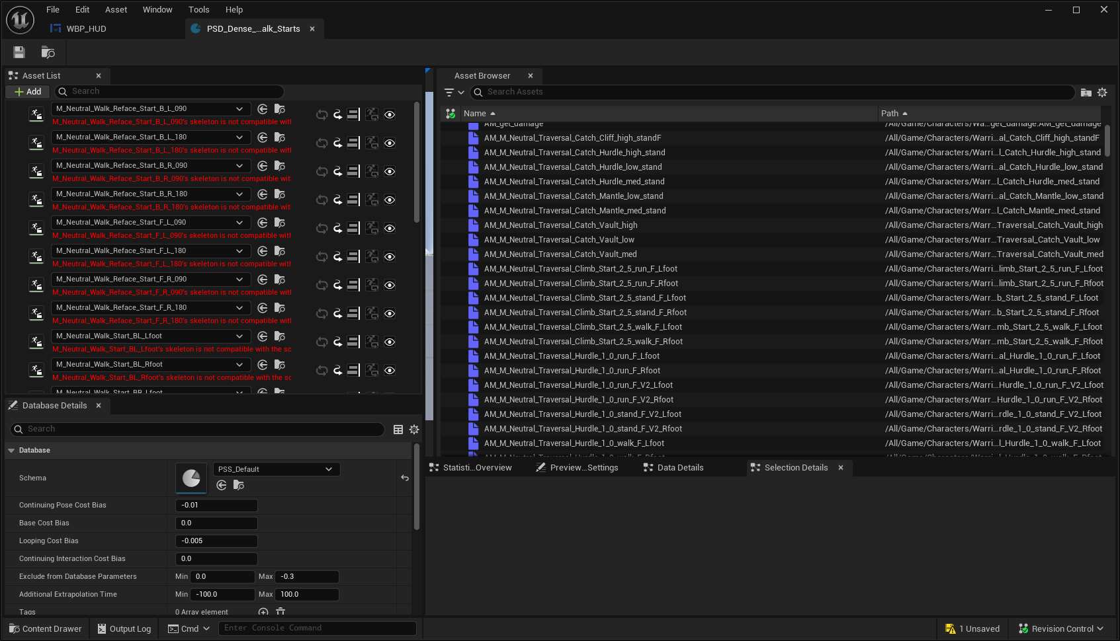
Task: Click the 1 Unsaved status button
Action: pos(972,628)
